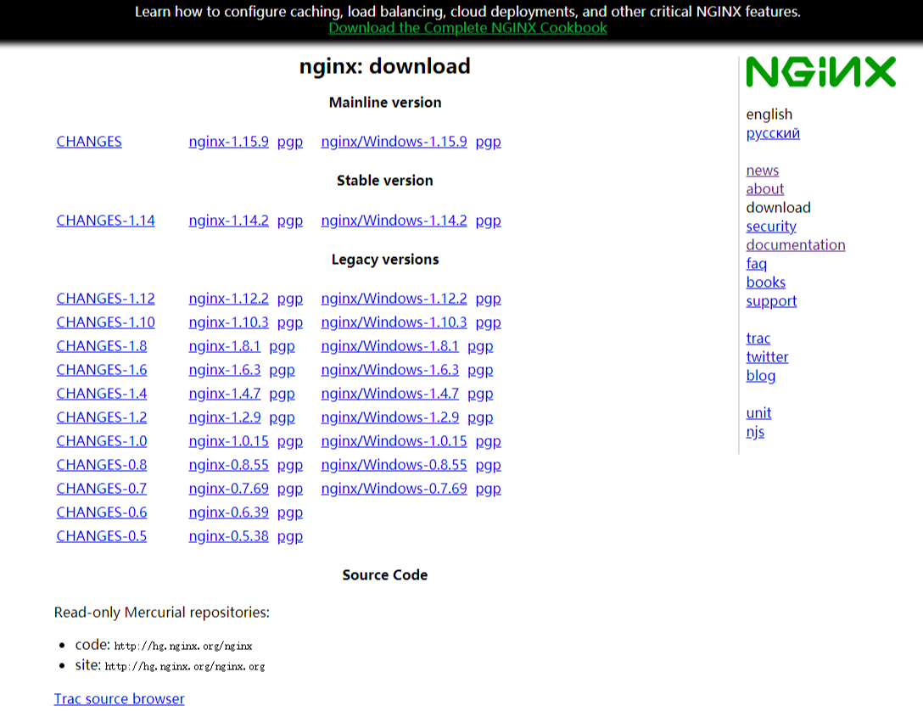Open the njs link

click(x=755, y=431)
